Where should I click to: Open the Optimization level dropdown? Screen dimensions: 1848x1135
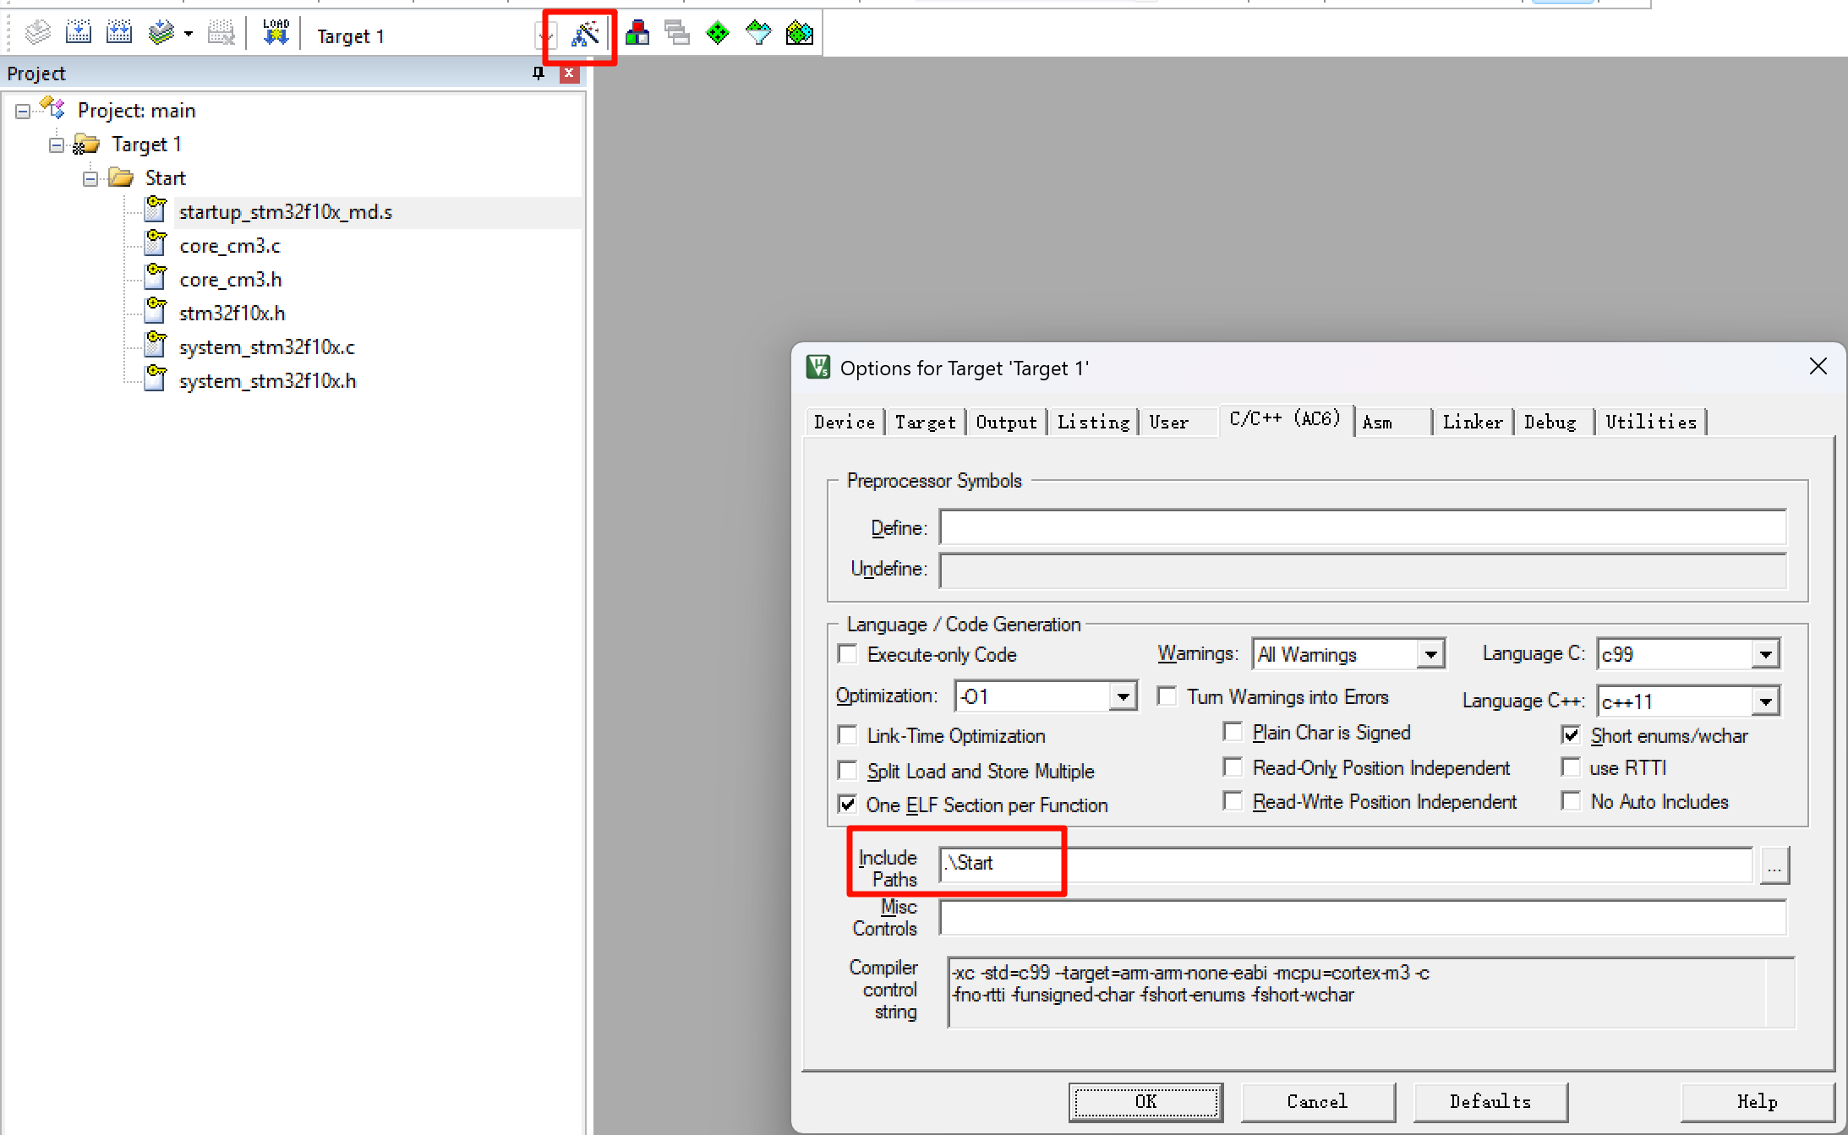1123,697
